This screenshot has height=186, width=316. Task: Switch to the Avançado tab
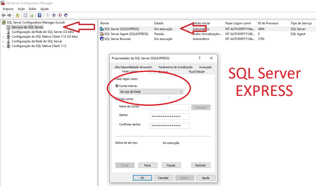click(205, 67)
